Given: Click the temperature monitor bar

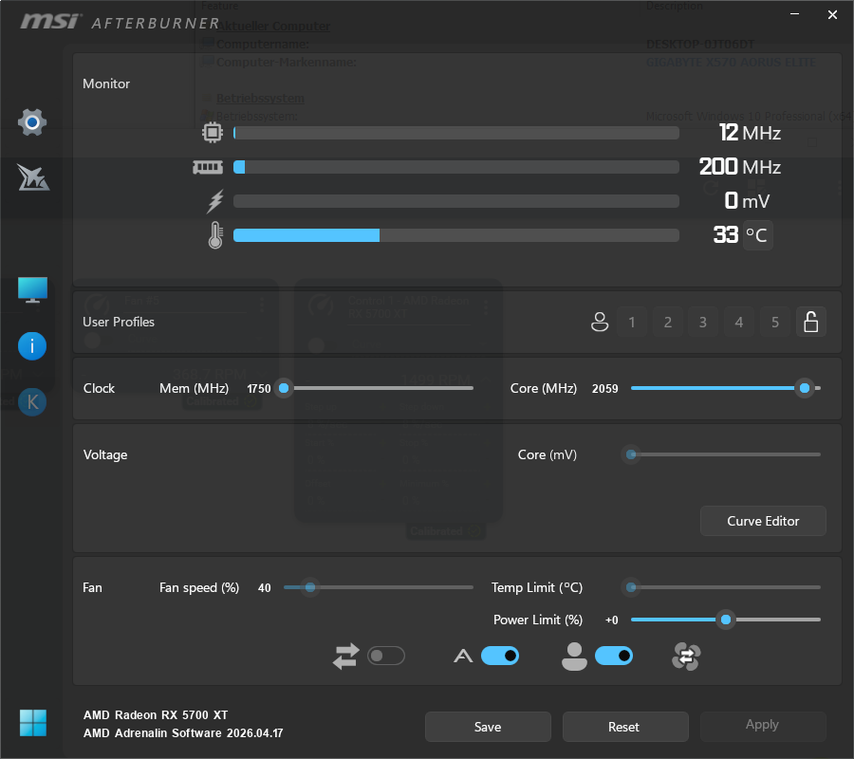Looking at the screenshot, I should click(x=456, y=235).
